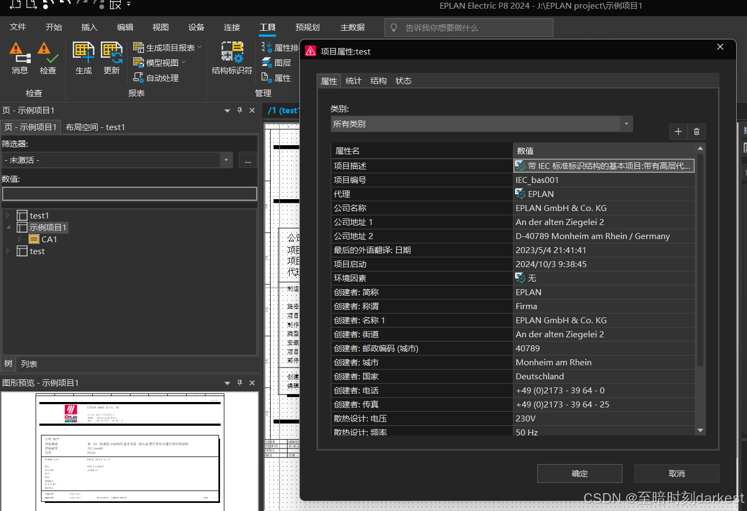Screen dimensions: 747x511
Task: Open the 状态 tab in dialog
Action: pyautogui.click(x=403, y=80)
